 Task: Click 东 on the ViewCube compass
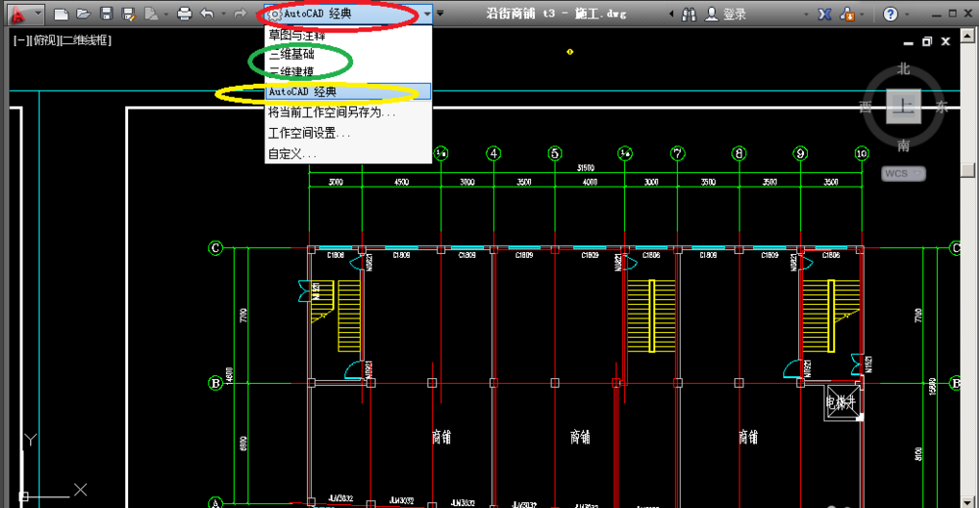[942, 107]
